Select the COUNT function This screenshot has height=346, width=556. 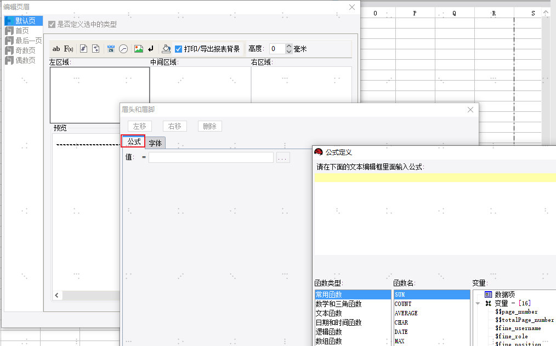pos(432,304)
